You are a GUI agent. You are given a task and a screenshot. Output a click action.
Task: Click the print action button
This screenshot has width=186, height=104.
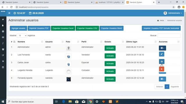162,62
